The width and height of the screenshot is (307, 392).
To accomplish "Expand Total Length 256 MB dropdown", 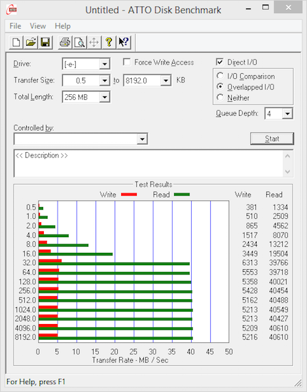I will click(x=105, y=97).
